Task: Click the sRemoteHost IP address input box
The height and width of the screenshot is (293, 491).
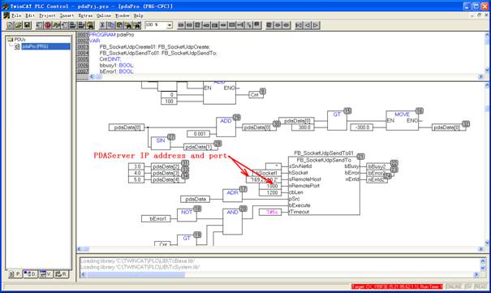Action: (264, 179)
